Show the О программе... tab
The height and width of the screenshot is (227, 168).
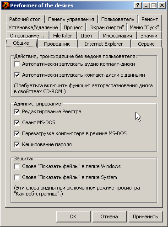pos(27,36)
